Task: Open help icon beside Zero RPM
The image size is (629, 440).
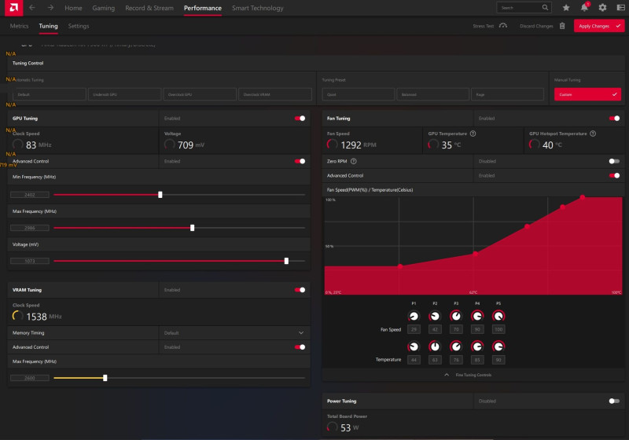Action: pos(353,161)
